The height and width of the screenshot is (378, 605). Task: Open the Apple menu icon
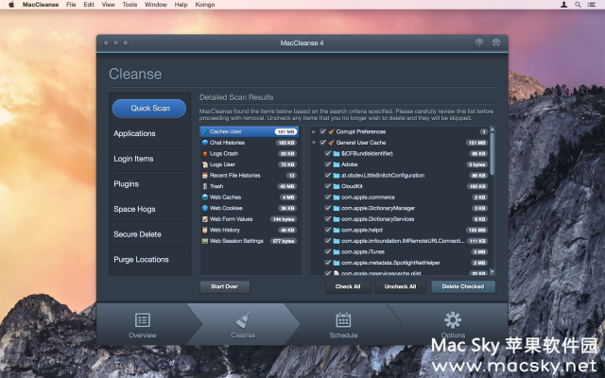pos(11,5)
